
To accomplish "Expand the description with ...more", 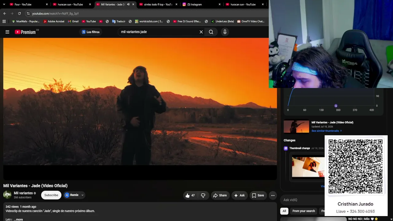I will pos(18,219).
